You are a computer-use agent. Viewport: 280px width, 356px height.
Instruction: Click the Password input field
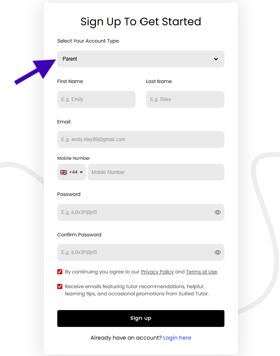(x=135, y=212)
